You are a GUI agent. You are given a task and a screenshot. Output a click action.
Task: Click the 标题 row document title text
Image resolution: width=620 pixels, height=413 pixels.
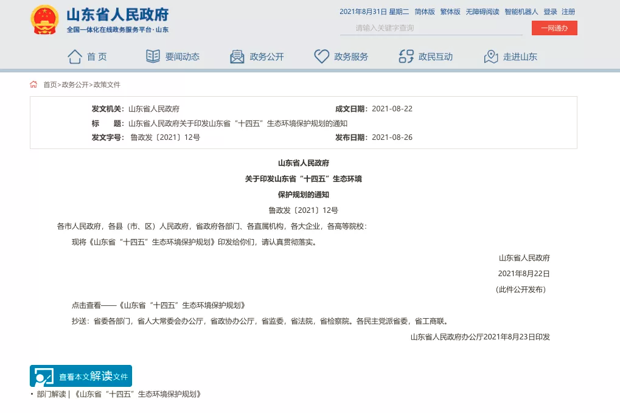pyautogui.click(x=238, y=123)
